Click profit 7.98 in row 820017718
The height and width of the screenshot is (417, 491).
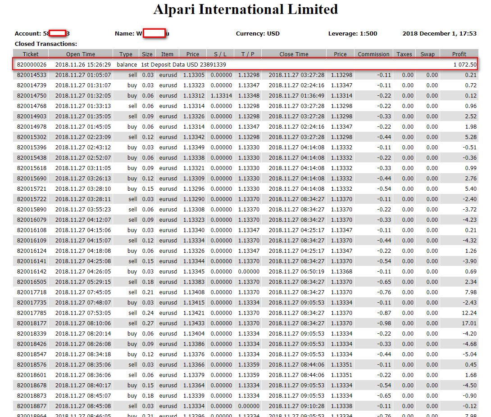click(471, 292)
